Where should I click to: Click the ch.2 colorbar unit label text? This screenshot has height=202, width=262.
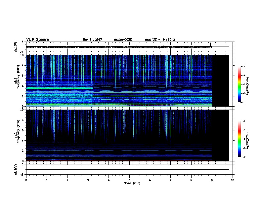coord(247,141)
